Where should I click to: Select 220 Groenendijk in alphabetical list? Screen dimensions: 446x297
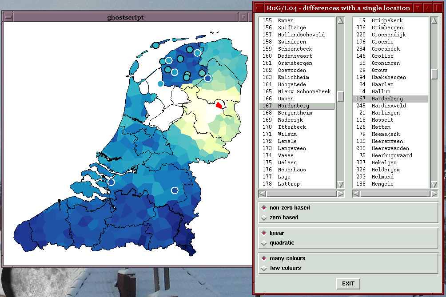pos(390,35)
